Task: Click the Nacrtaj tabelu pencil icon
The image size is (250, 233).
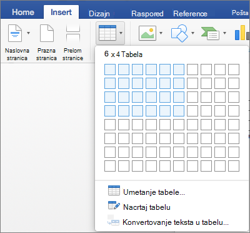Action: pyautogui.click(x=114, y=205)
